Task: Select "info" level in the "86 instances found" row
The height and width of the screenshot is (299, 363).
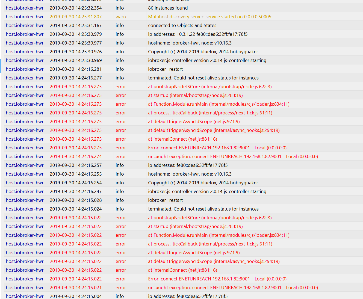Action: point(120,8)
